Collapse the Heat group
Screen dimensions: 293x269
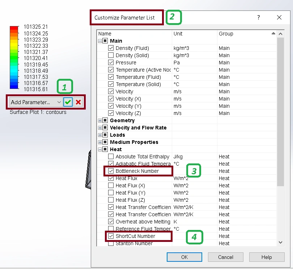(x=100, y=149)
